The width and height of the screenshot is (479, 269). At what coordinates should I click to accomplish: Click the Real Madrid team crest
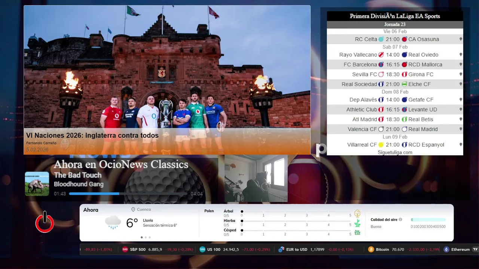click(x=404, y=129)
